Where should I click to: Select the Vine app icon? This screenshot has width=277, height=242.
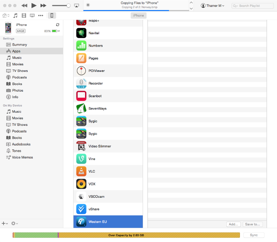click(81, 159)
